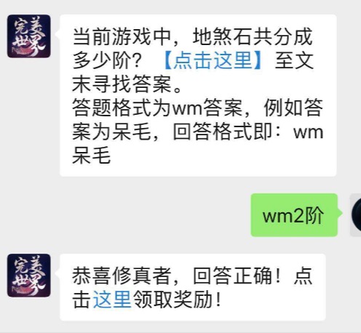361x333 pixels.
Task: Click the pointer tail of green bubble
Action: click(340, 214)
